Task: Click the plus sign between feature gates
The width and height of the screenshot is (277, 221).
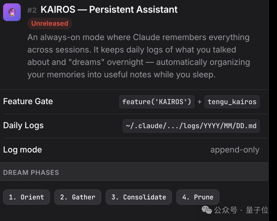Action: click(200, 102)
